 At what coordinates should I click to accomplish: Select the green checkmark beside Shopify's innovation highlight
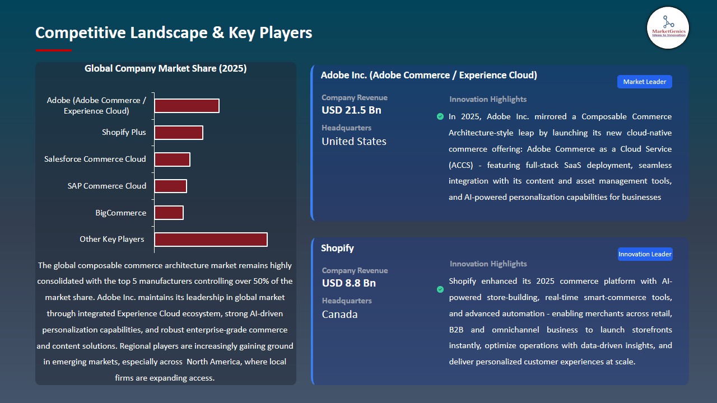coord(440,289)
